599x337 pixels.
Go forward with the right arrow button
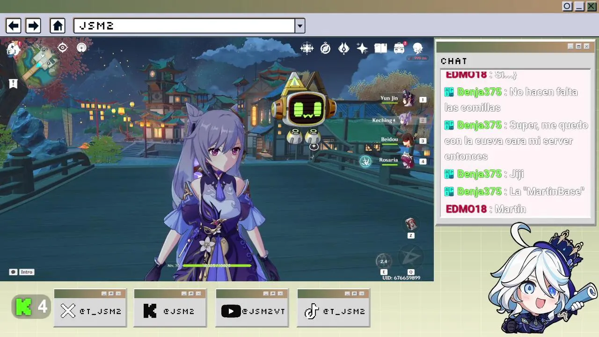click(33, 26)
